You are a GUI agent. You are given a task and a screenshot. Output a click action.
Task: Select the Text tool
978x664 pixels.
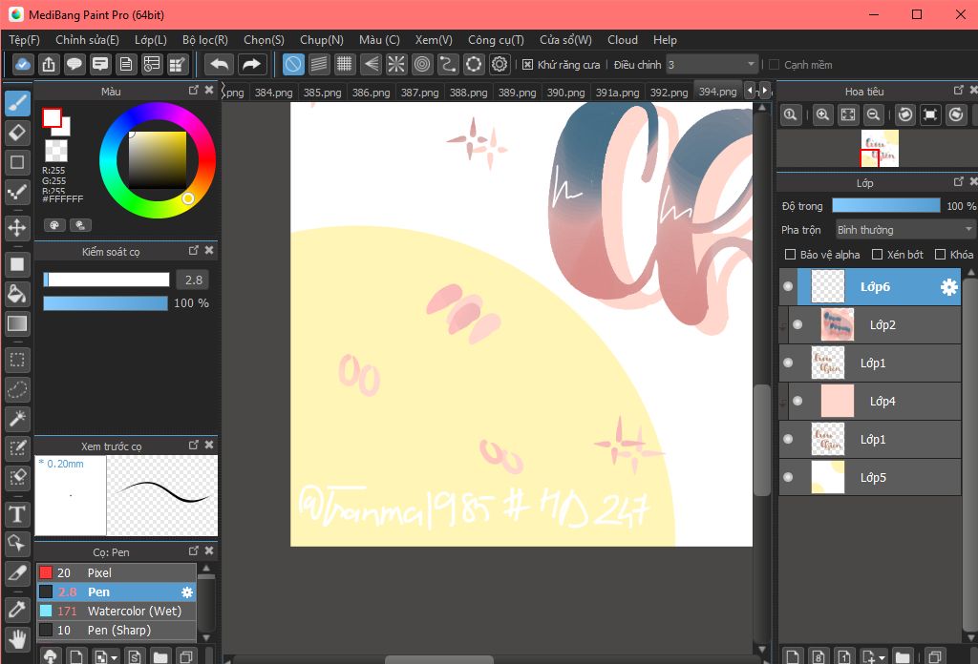(x=17, y=514)
